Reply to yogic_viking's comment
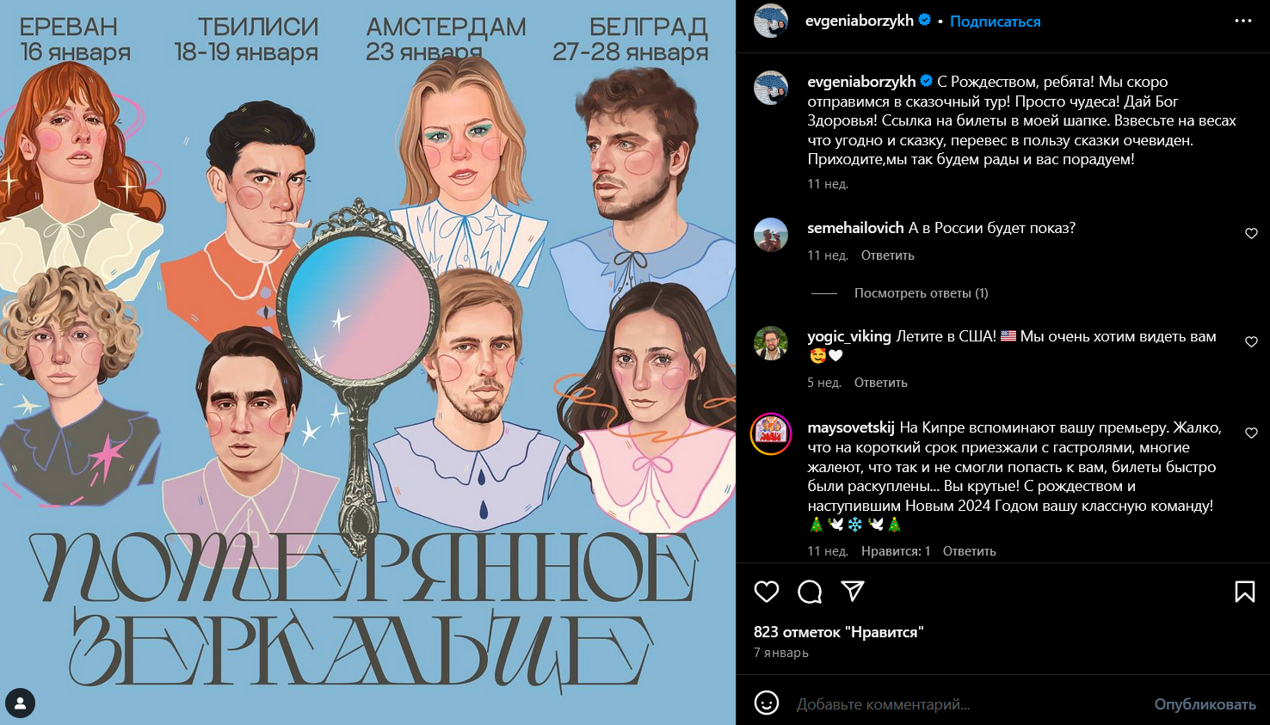 coord(880,383)
